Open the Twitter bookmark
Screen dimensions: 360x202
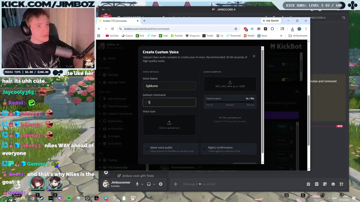(208, 36)
